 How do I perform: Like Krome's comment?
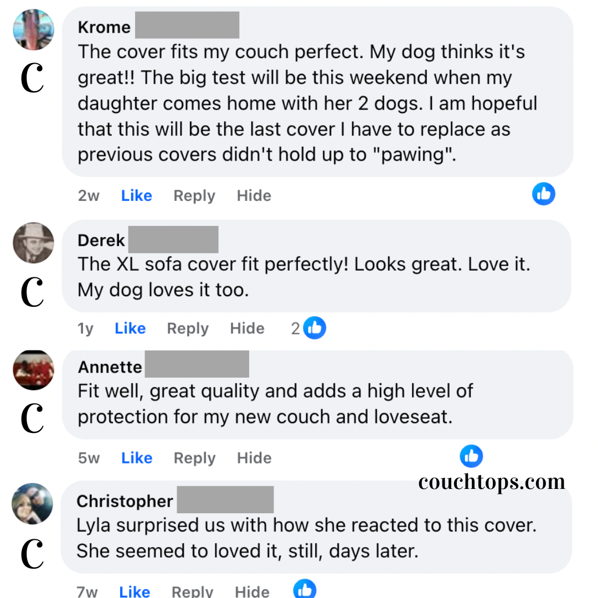(136, 195)
